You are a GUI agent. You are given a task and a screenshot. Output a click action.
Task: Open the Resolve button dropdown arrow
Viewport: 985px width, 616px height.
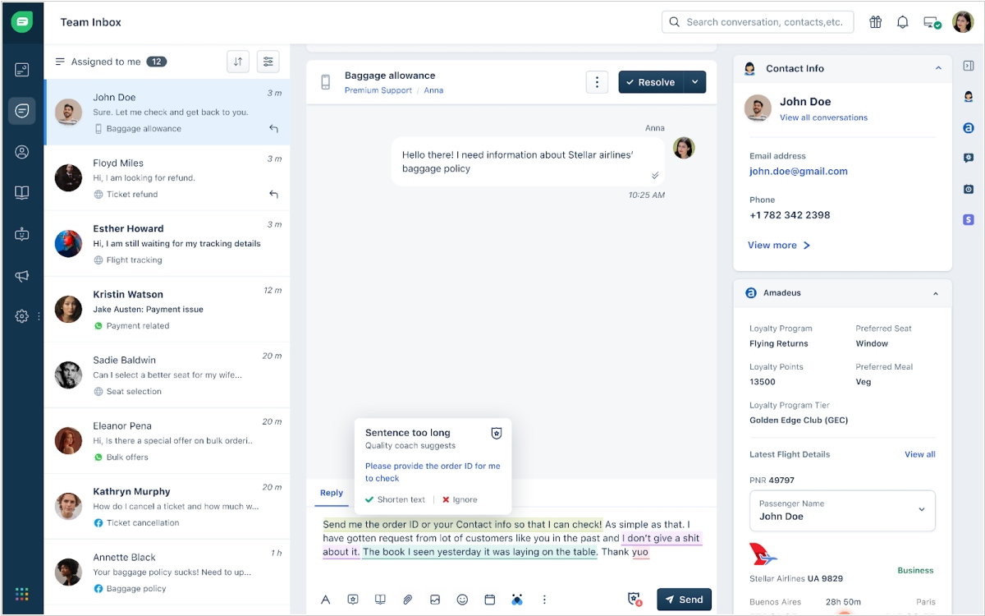pyautogui.click(x=695, y=82)
